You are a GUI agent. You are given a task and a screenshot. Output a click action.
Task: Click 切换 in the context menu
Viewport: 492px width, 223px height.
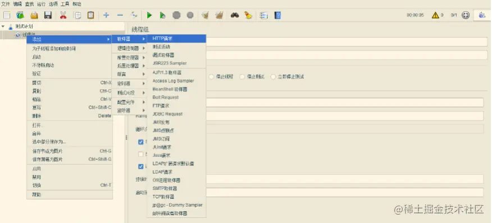click(x=70, y=185)
